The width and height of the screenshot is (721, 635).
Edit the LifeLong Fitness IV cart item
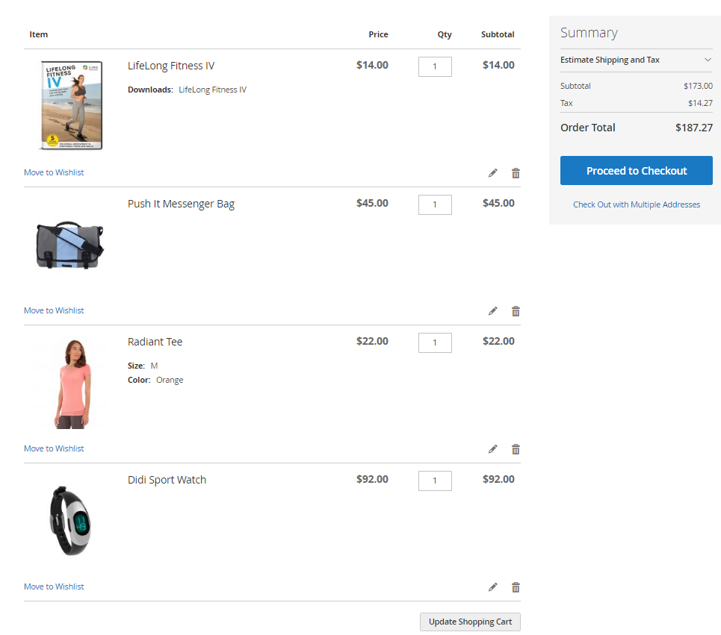(x=492, y=173)
